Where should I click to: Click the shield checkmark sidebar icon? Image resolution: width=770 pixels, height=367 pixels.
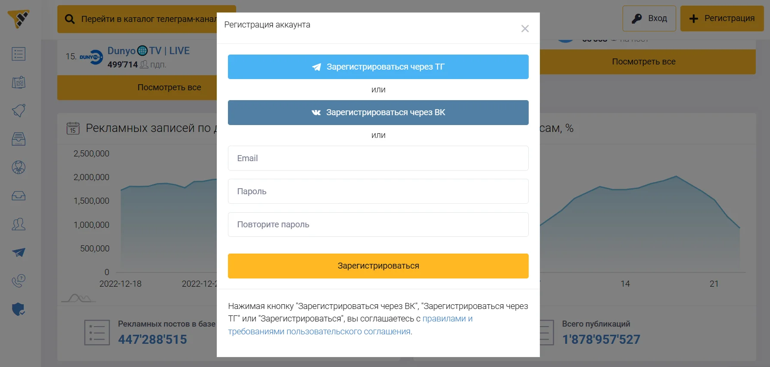point(19,309)
